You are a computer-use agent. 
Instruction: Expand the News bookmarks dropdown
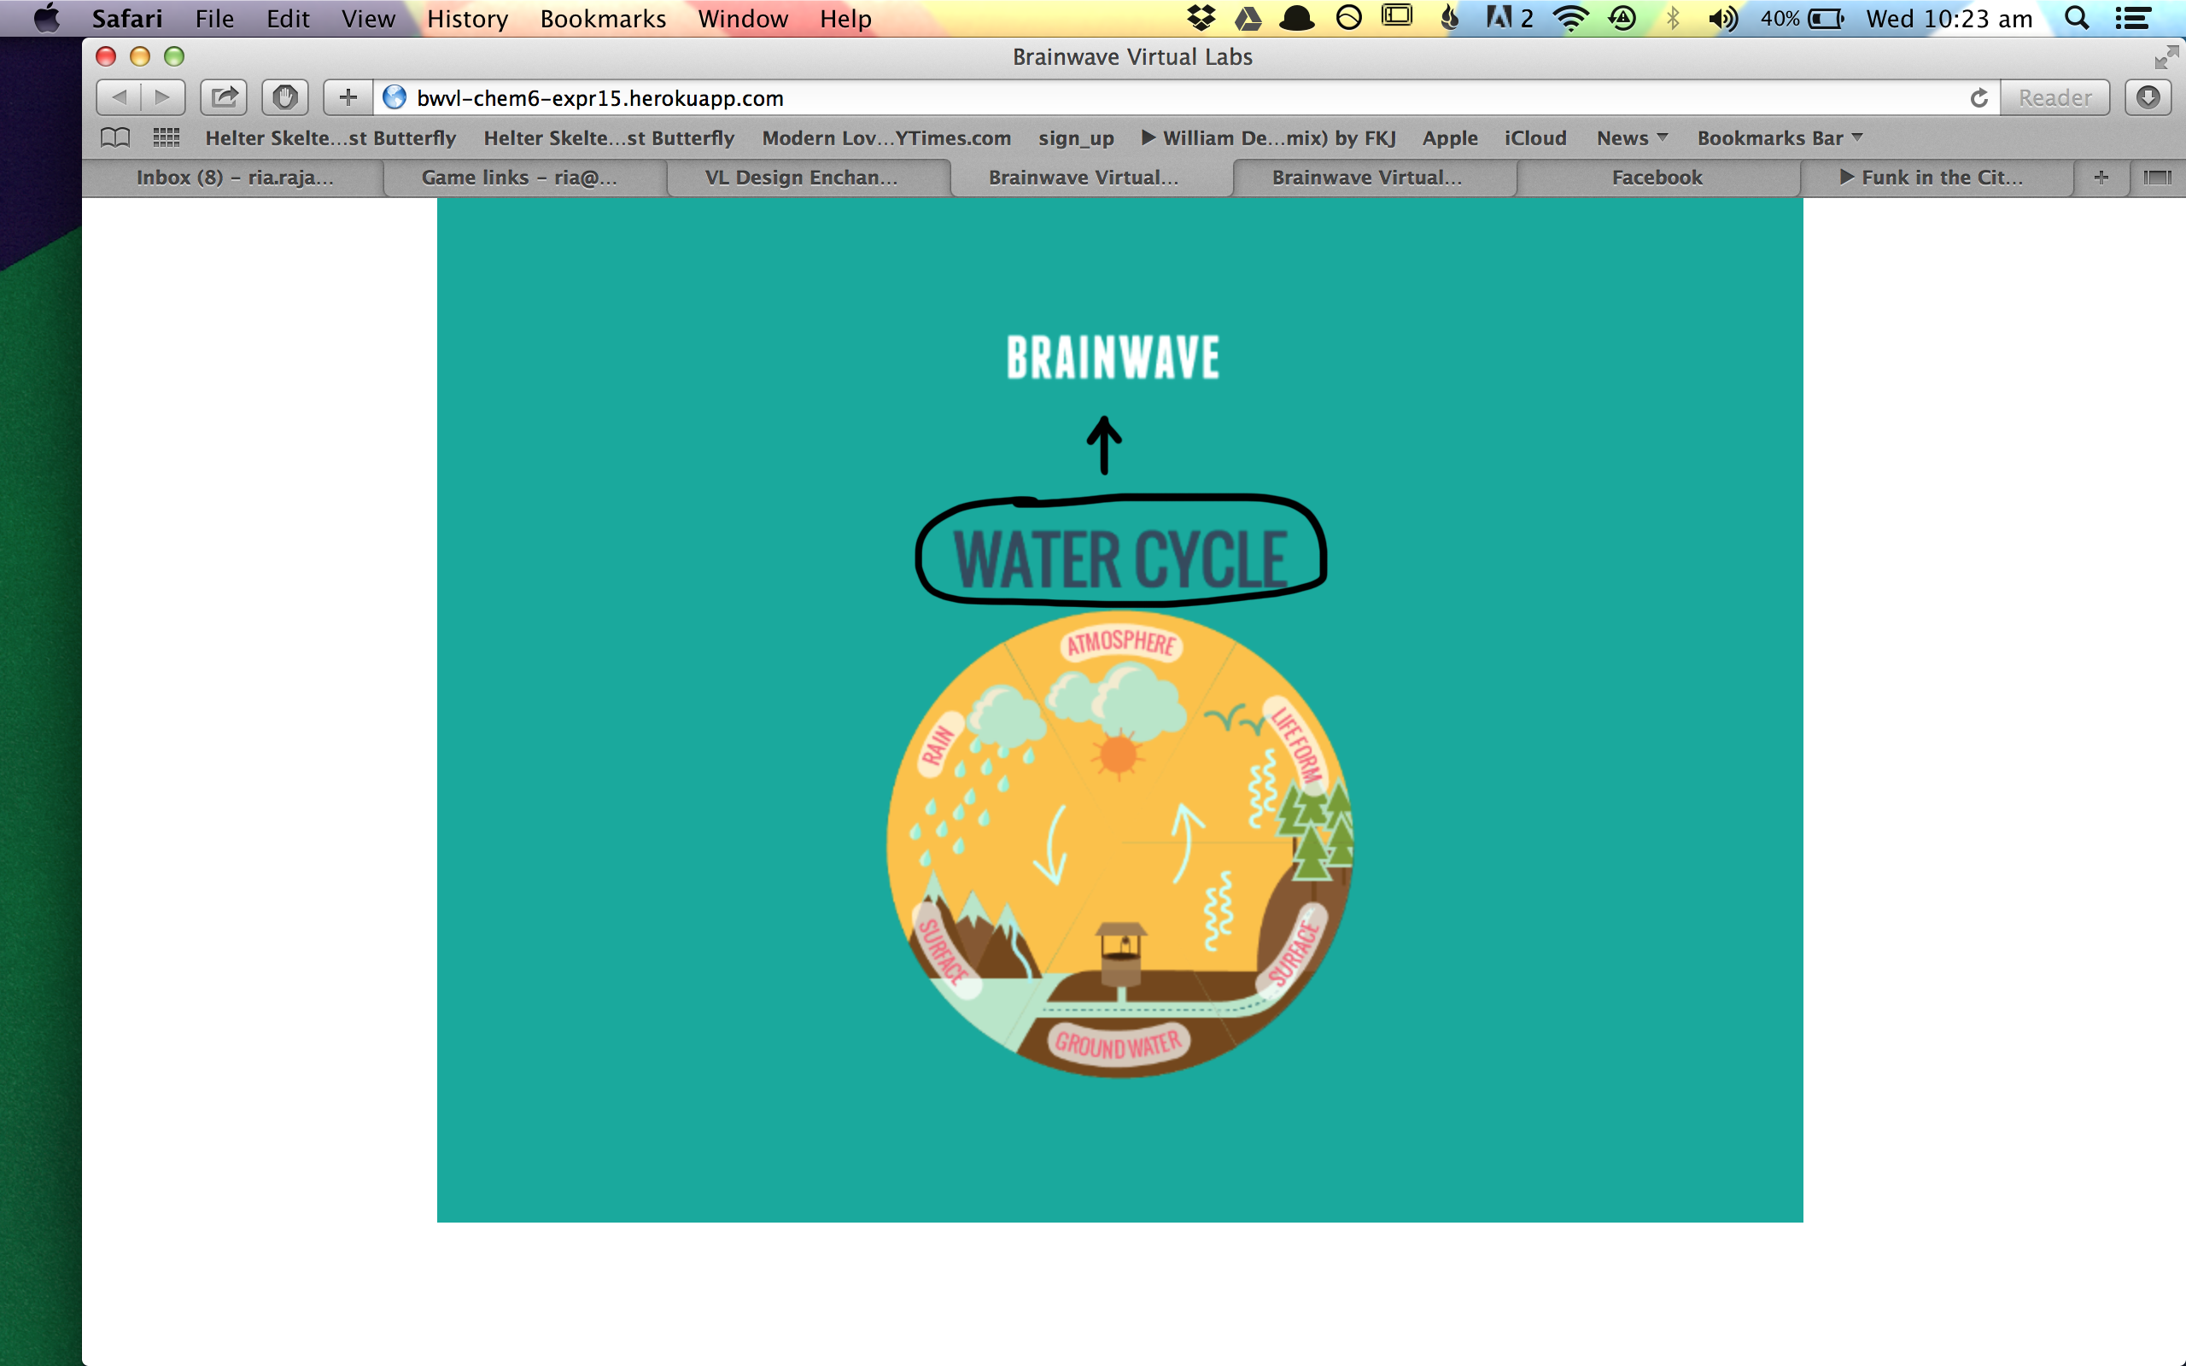click(1633, 138)
